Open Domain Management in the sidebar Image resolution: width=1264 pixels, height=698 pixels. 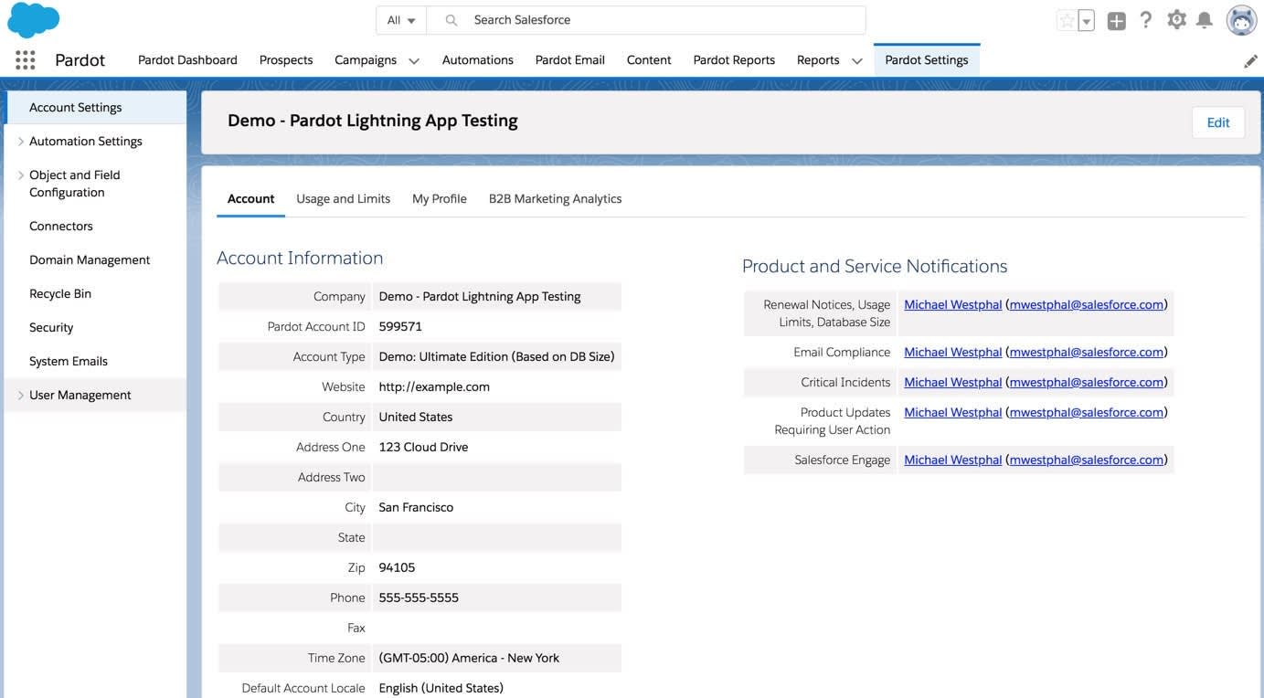[x=90, y=260]
